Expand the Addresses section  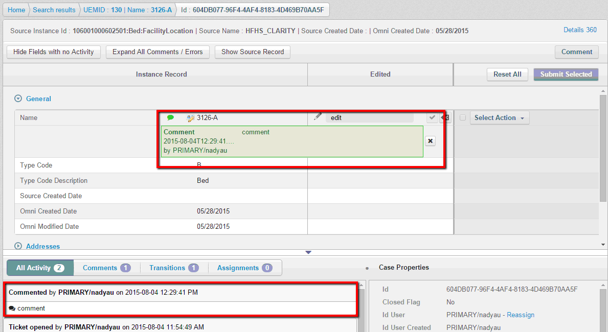[18, 246]
